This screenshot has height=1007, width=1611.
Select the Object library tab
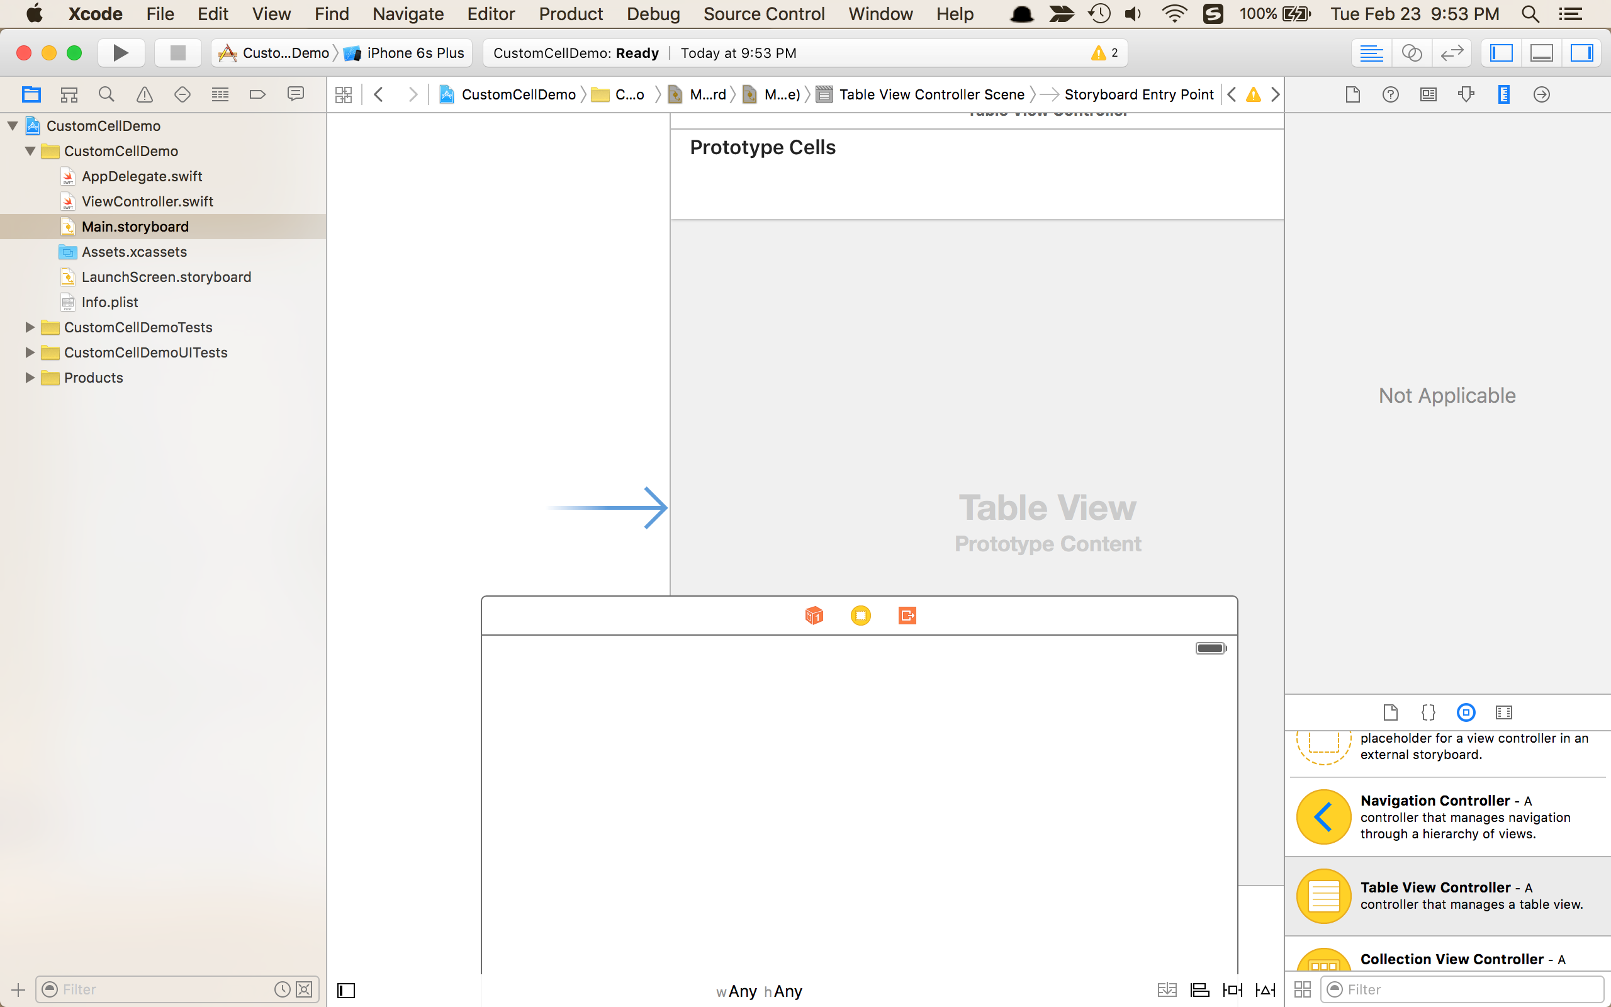(x=1465, y=712)
